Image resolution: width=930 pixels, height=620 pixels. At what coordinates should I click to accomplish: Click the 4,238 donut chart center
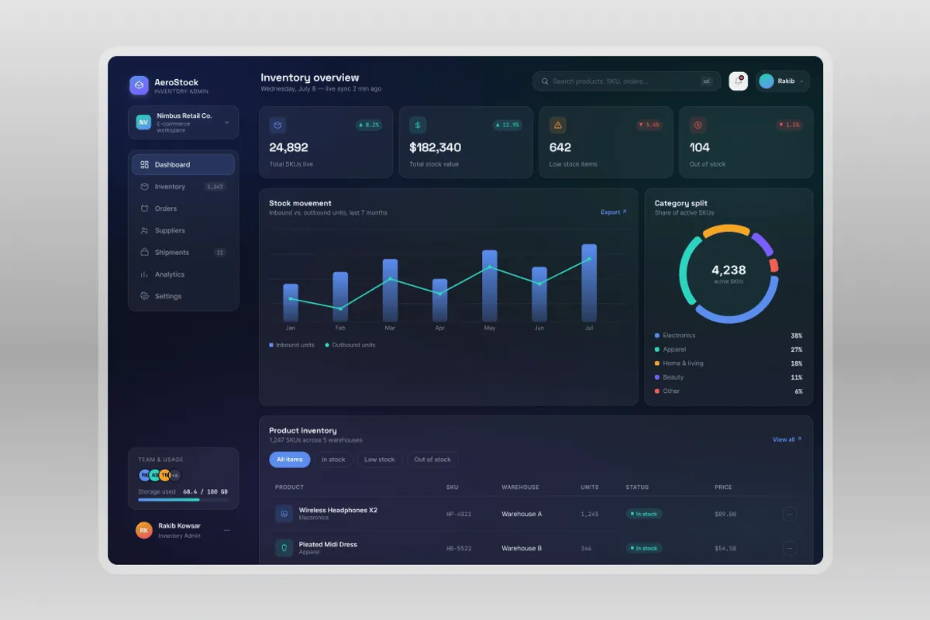point(728,274)
